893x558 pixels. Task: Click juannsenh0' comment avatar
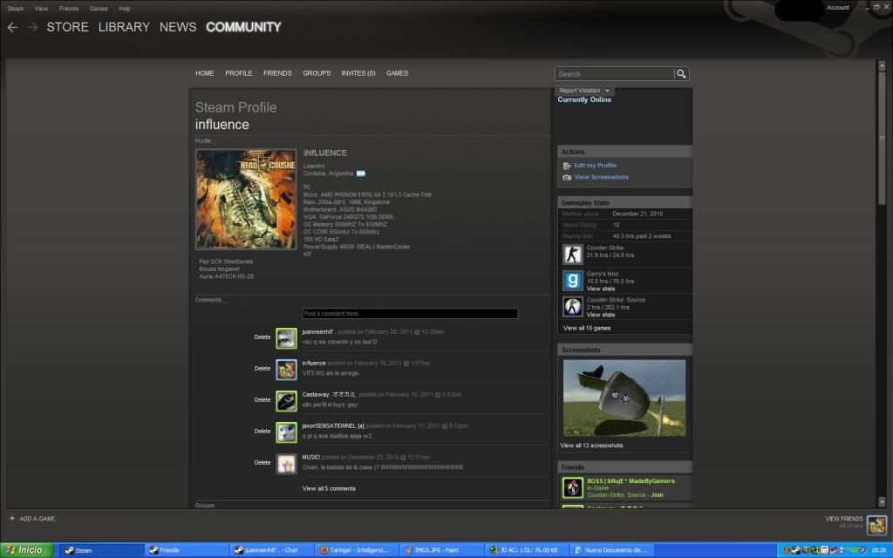click(x=286, y=338)
